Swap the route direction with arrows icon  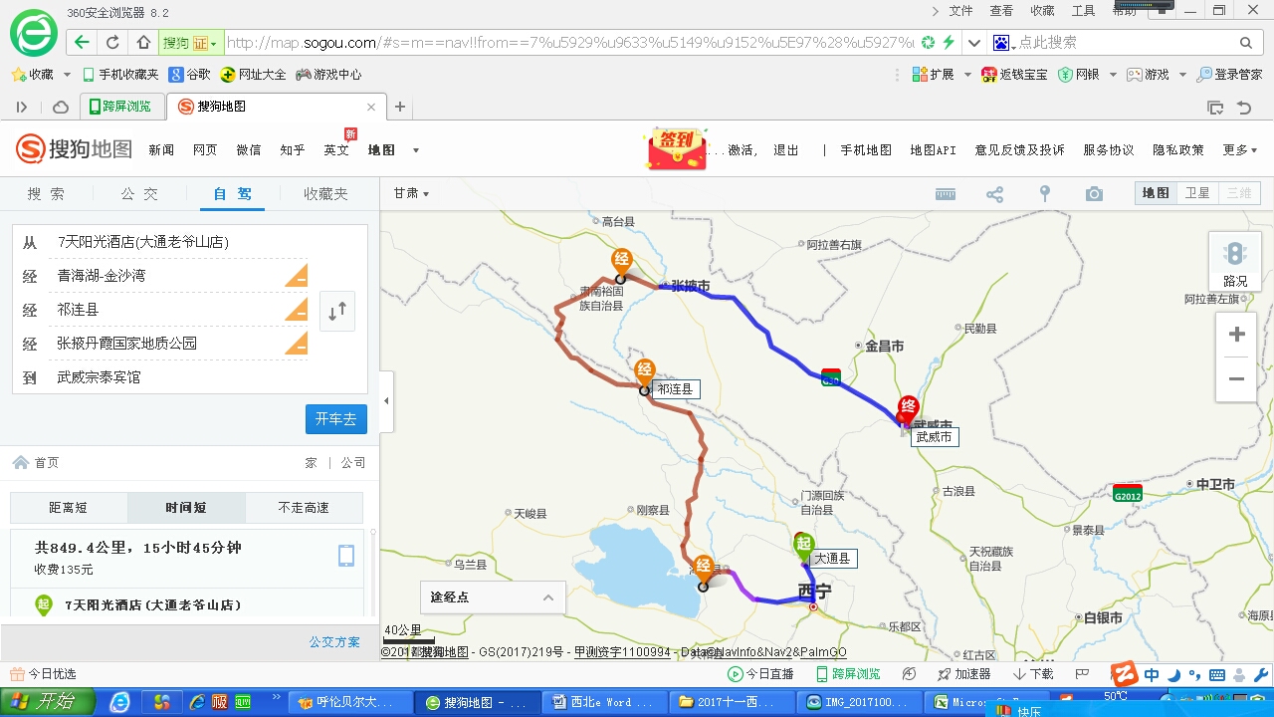[337, 311]
